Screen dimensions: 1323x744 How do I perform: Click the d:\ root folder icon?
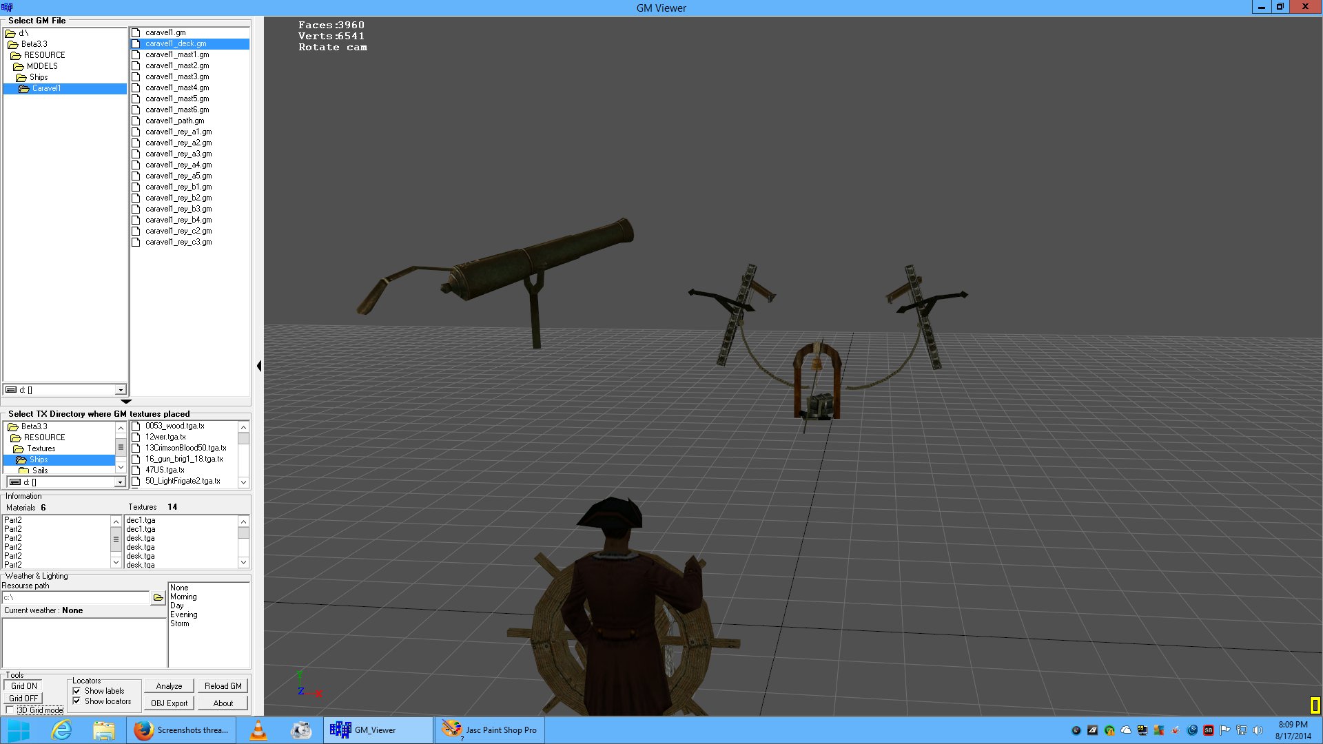pyautogui.click(x=10, y=33)
